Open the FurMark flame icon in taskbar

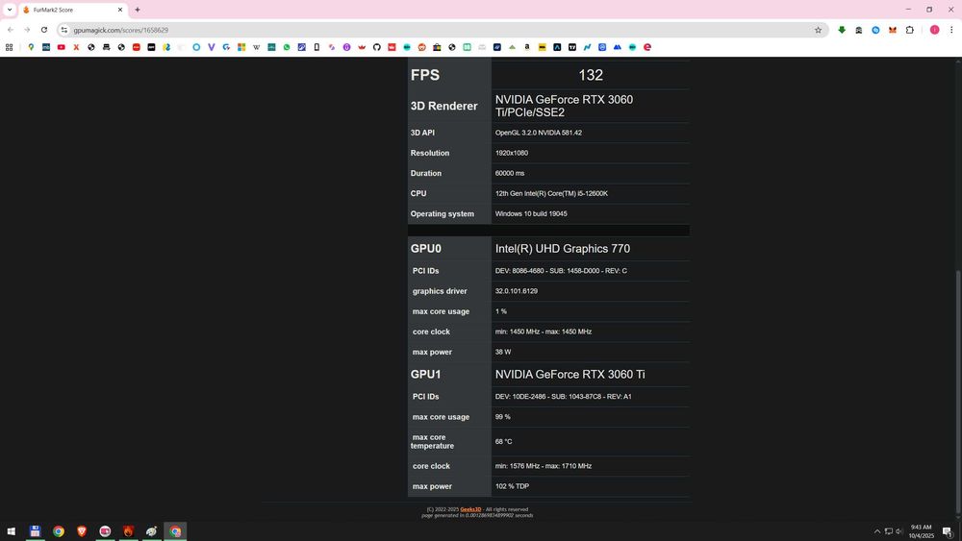click(x=128, y=531)
